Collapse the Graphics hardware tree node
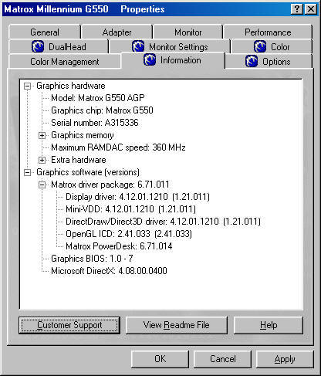 pos(28,86)
